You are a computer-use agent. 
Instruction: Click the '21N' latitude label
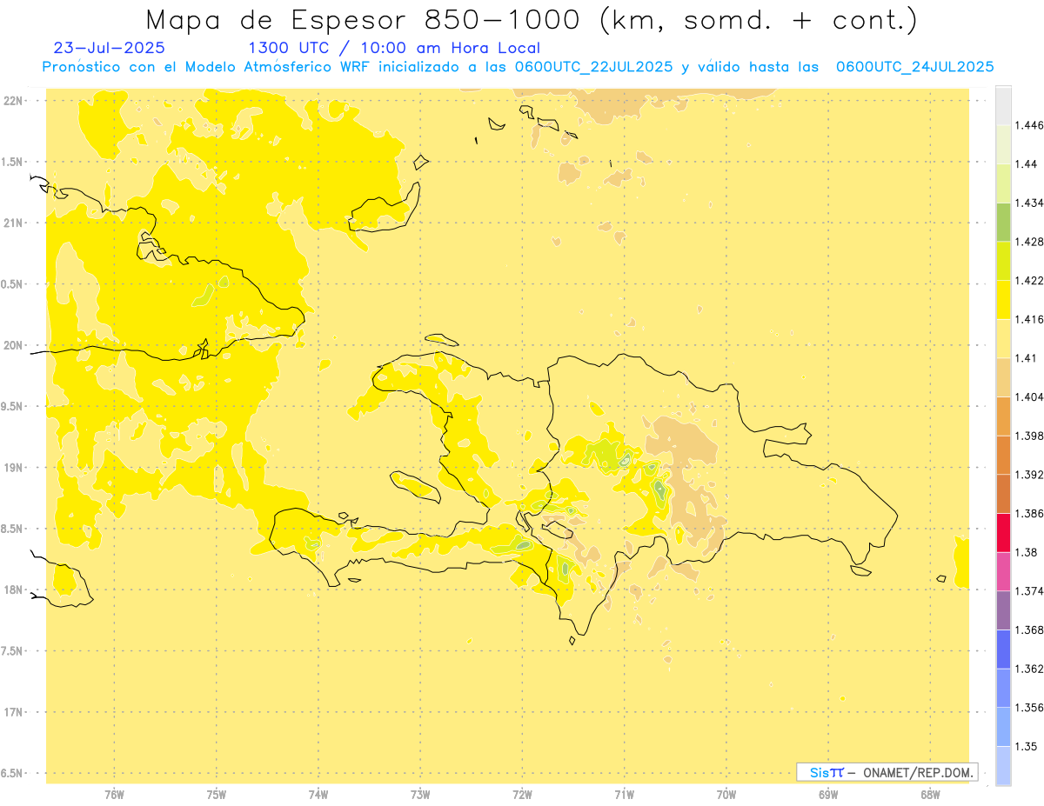pos(15,223)
